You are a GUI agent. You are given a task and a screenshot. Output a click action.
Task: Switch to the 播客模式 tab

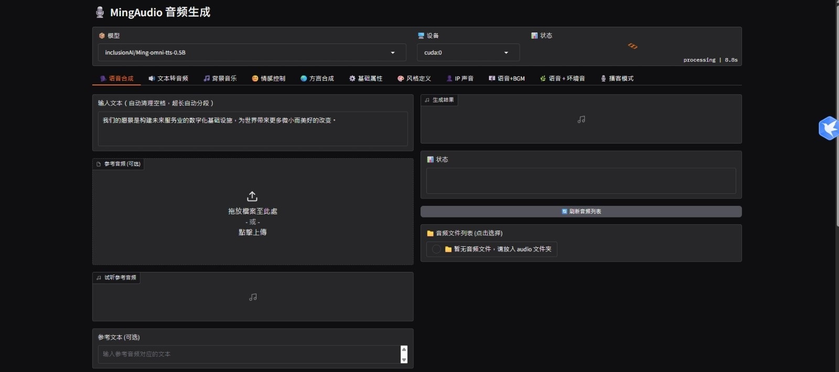[x=617, y=79]
